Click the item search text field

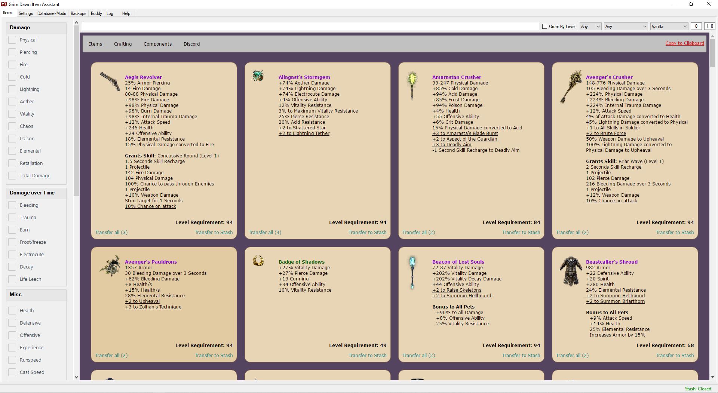pyautogui.click(x=311, y=27)
